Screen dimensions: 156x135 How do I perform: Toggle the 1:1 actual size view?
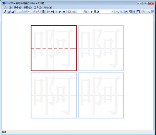[126, 12]
